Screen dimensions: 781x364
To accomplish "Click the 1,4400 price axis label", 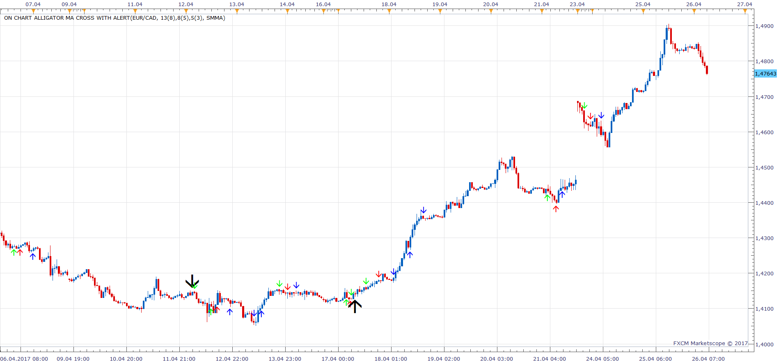I will (x=764, y=203).
